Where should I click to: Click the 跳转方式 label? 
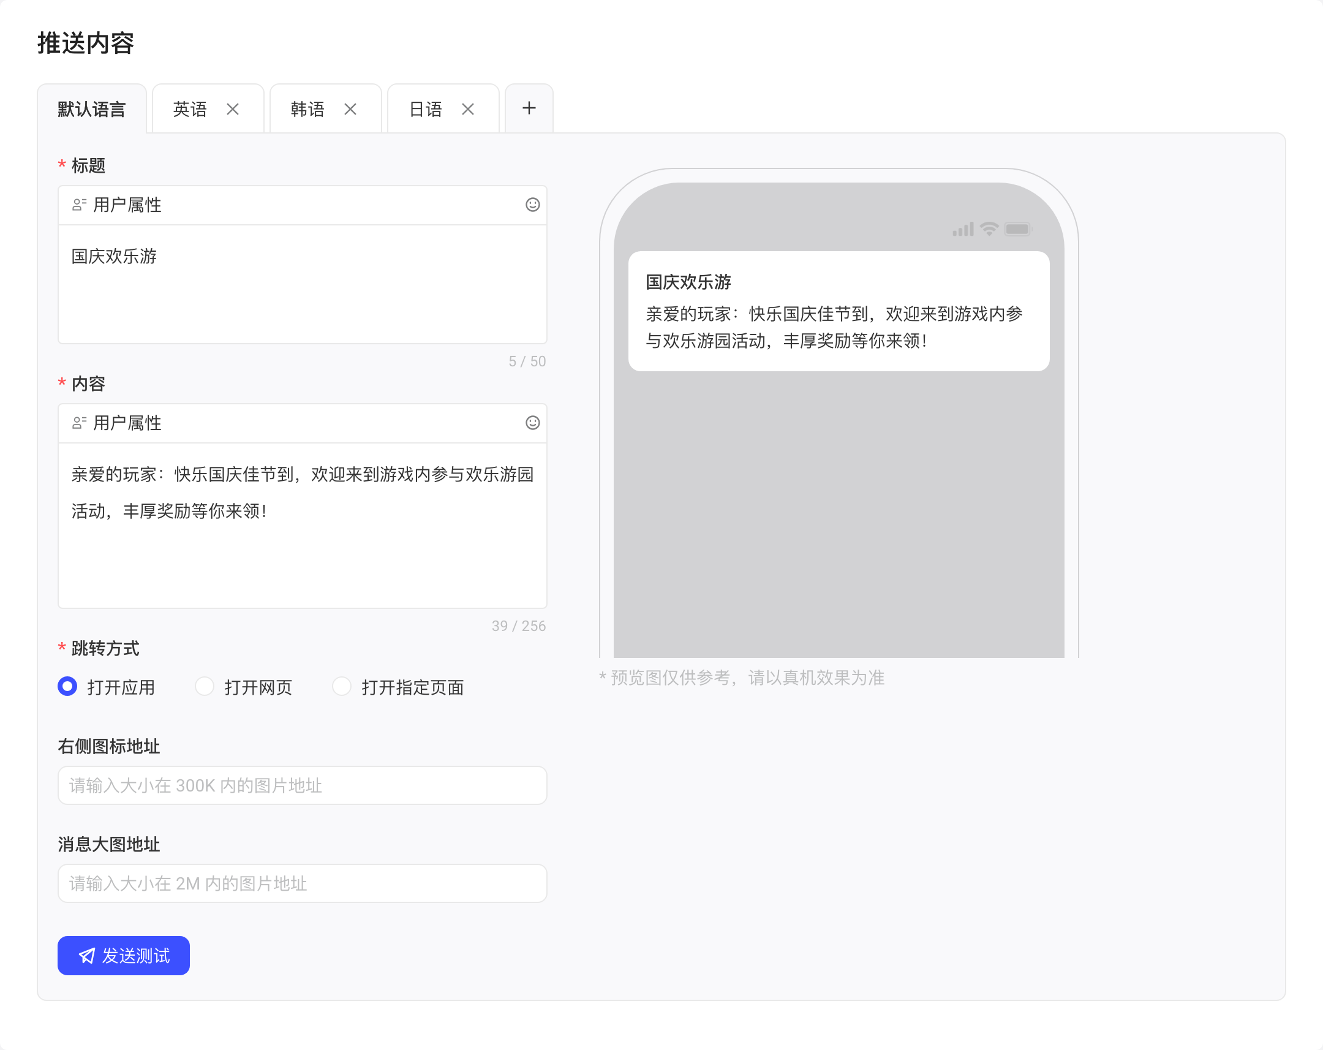(105, 648)
